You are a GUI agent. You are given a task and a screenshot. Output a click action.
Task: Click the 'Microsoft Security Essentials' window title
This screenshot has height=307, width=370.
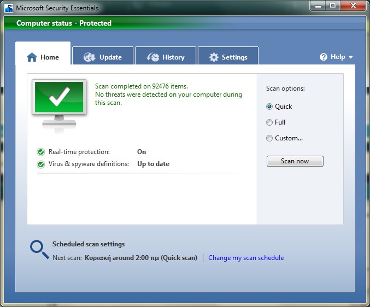click(57, 8)
